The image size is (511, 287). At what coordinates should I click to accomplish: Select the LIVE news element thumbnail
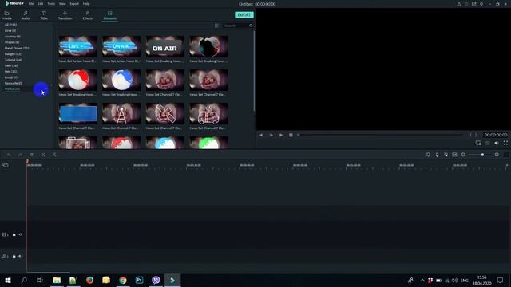point(77,46)
